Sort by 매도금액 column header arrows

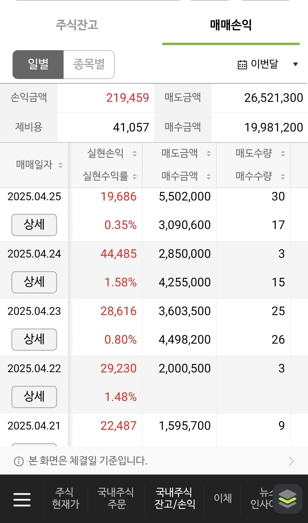click(x=209, y=153)
